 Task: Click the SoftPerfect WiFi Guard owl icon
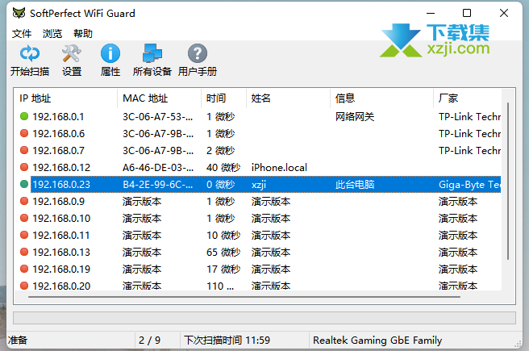click(x=19, y=13)
